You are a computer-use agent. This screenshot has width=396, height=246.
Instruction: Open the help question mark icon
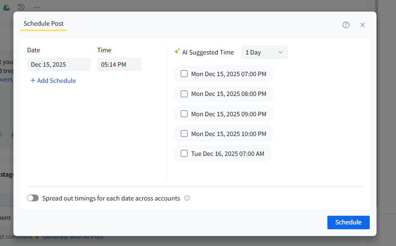(346, 25)
